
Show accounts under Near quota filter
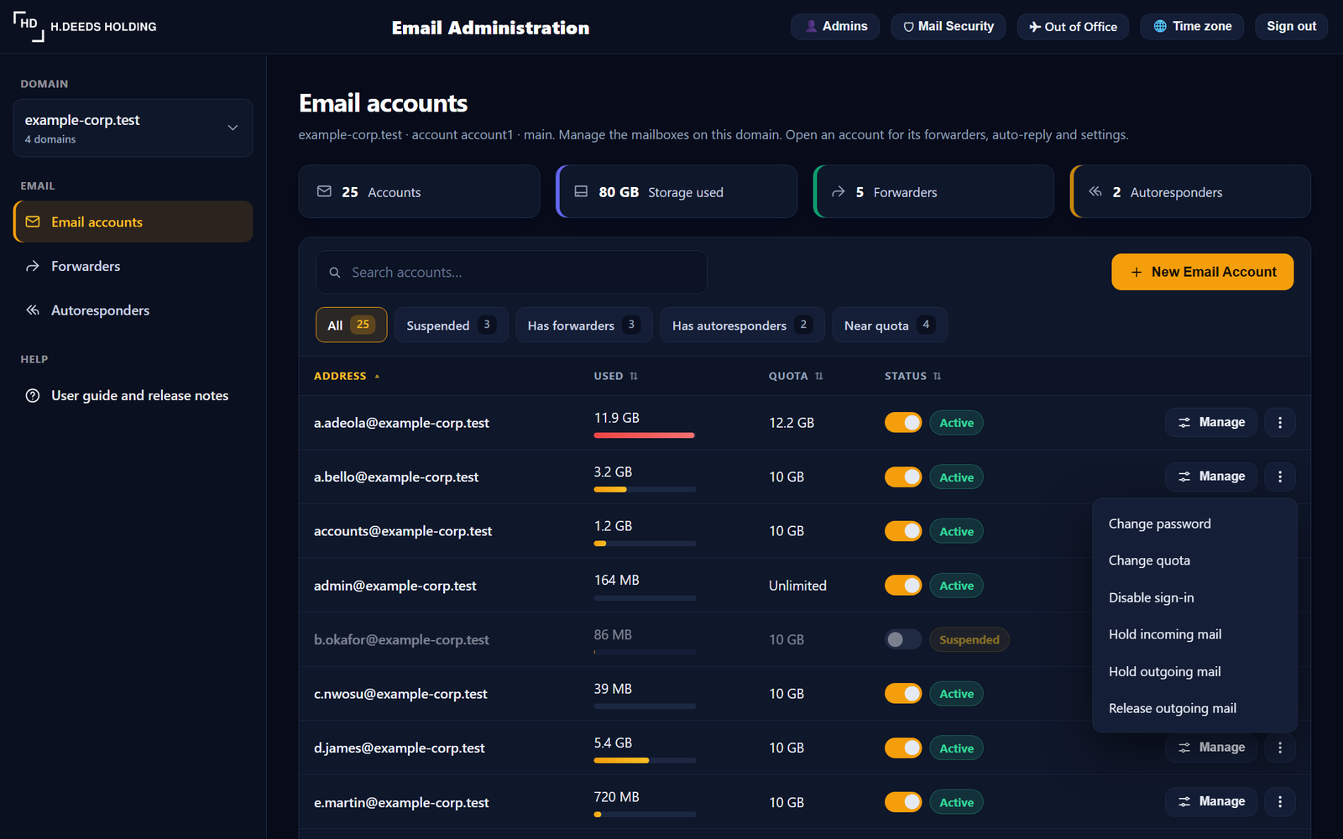[x=890, y=325]
